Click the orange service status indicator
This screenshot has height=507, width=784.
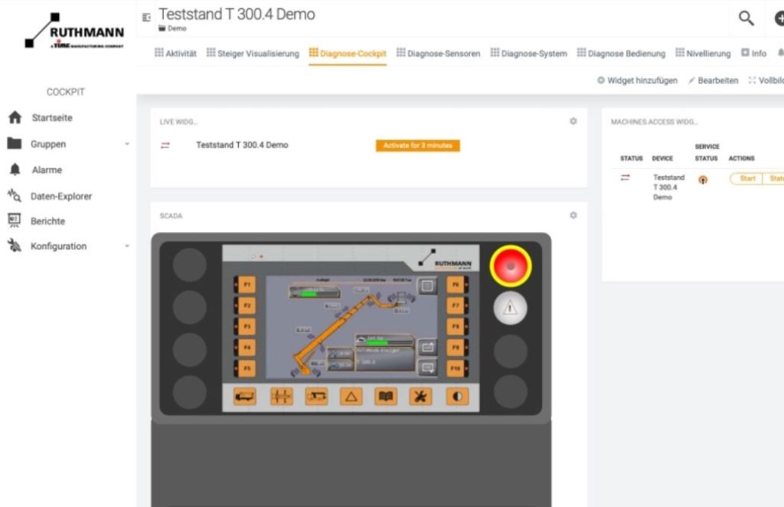click(703, 180)
